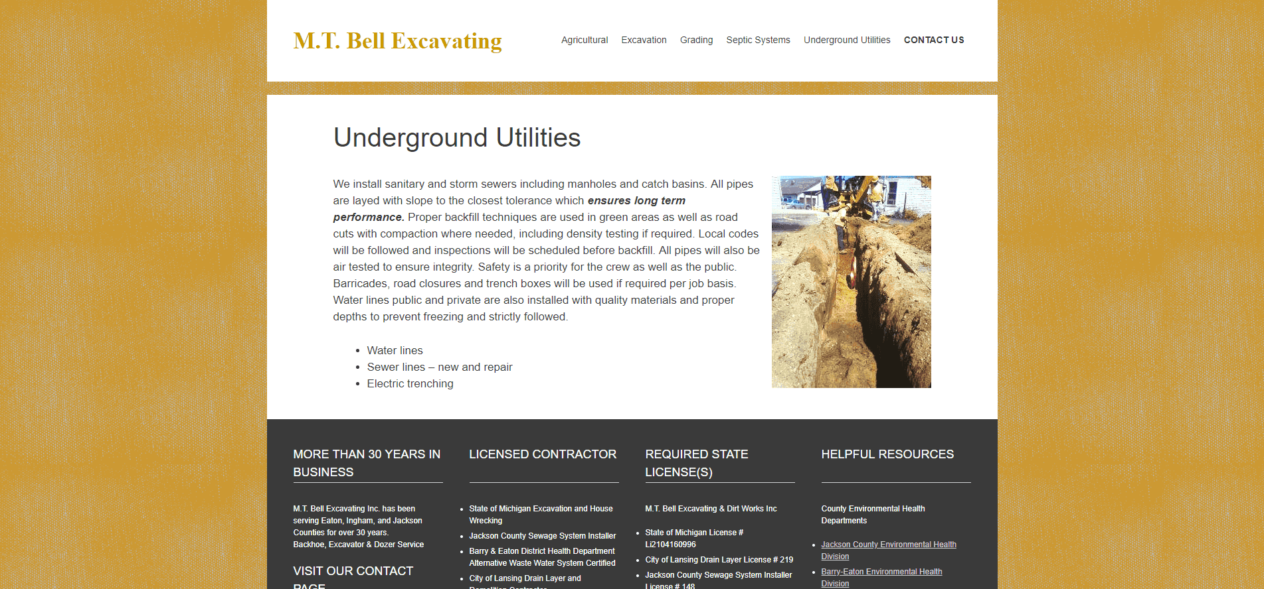The height and width of the screenshot is (589, 1264).
Task: Click the Underground Utilities page heading
Action: (x=456, y=138)
